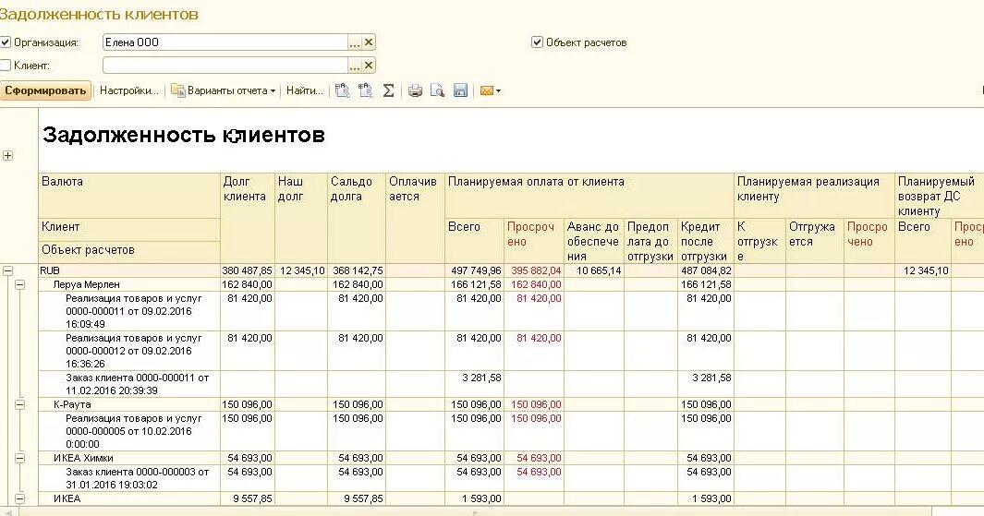
Task: Click the 497 749,96 total cell
Action: click(x=475, y=270)
